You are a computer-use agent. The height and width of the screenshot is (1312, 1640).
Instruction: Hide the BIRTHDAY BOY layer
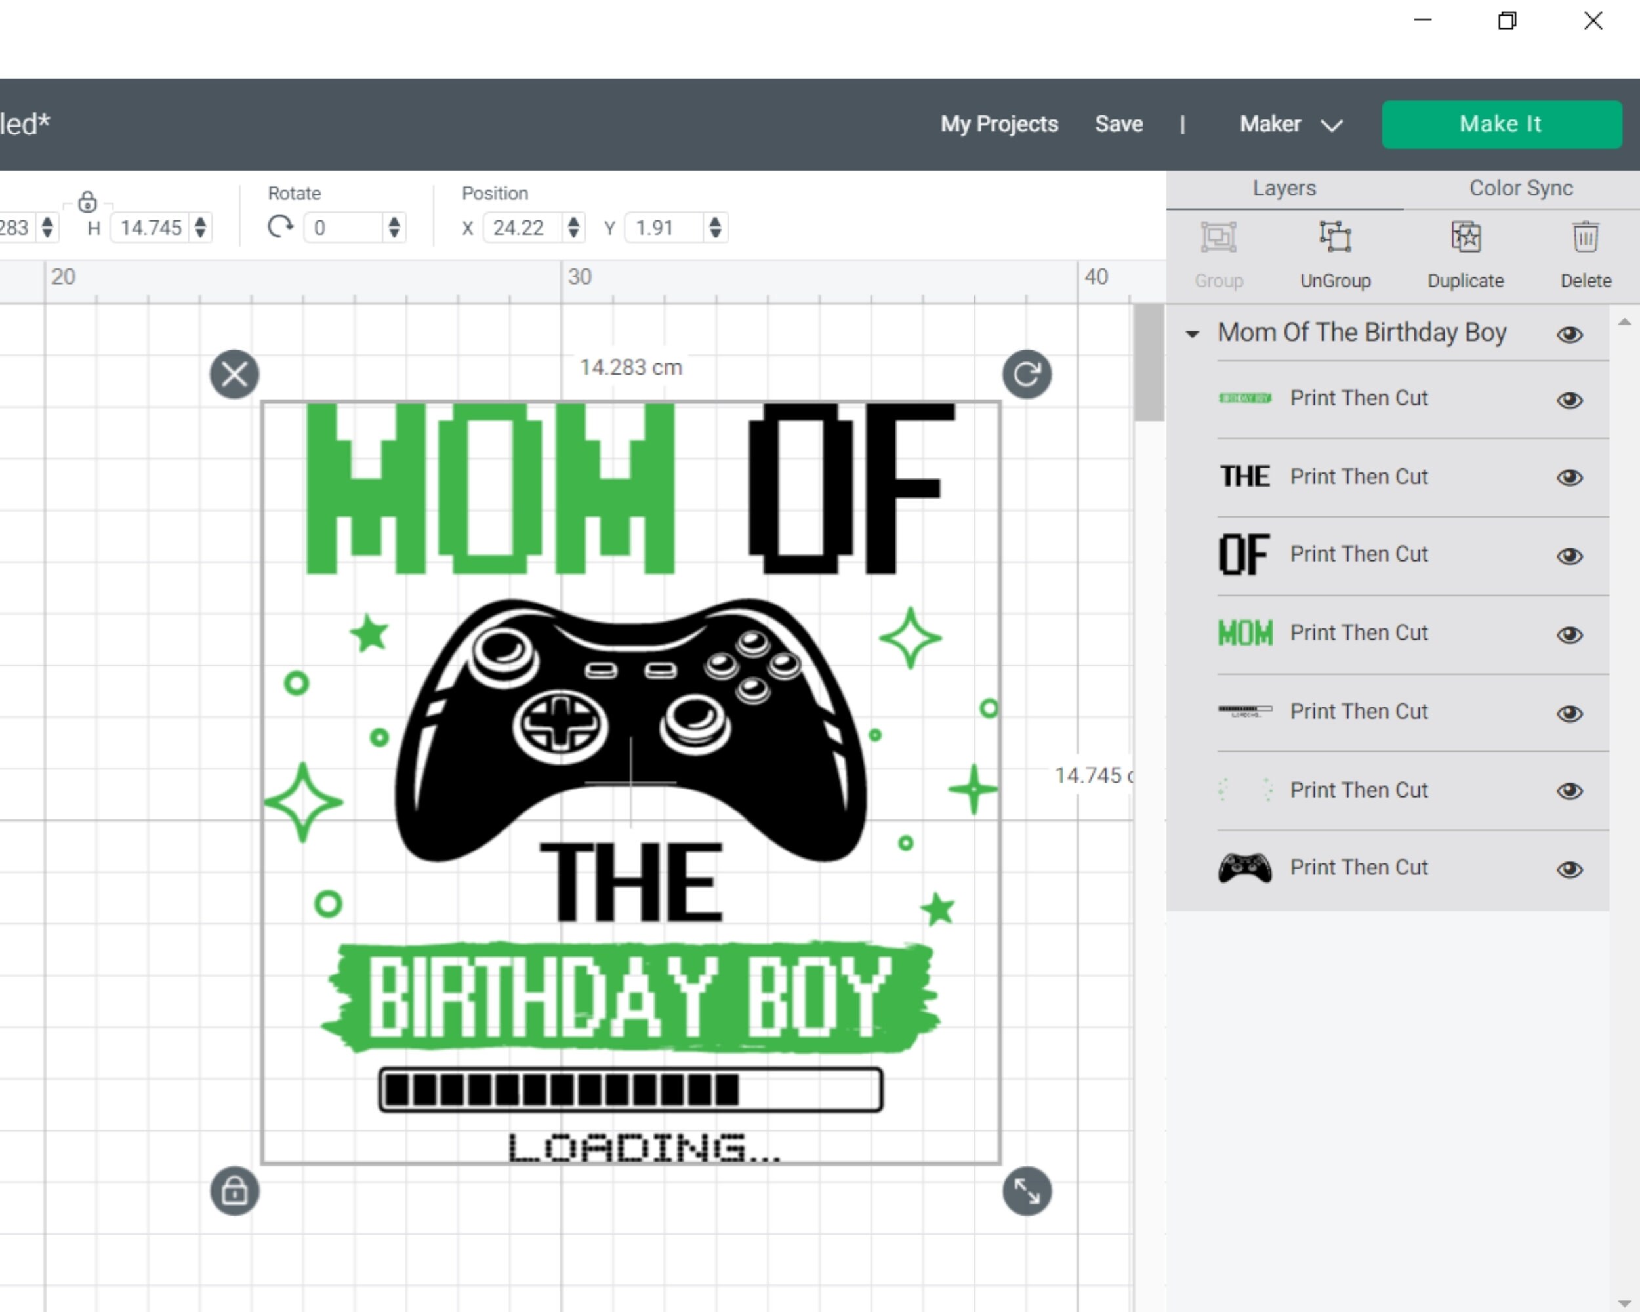click(x=1570, y=401)
